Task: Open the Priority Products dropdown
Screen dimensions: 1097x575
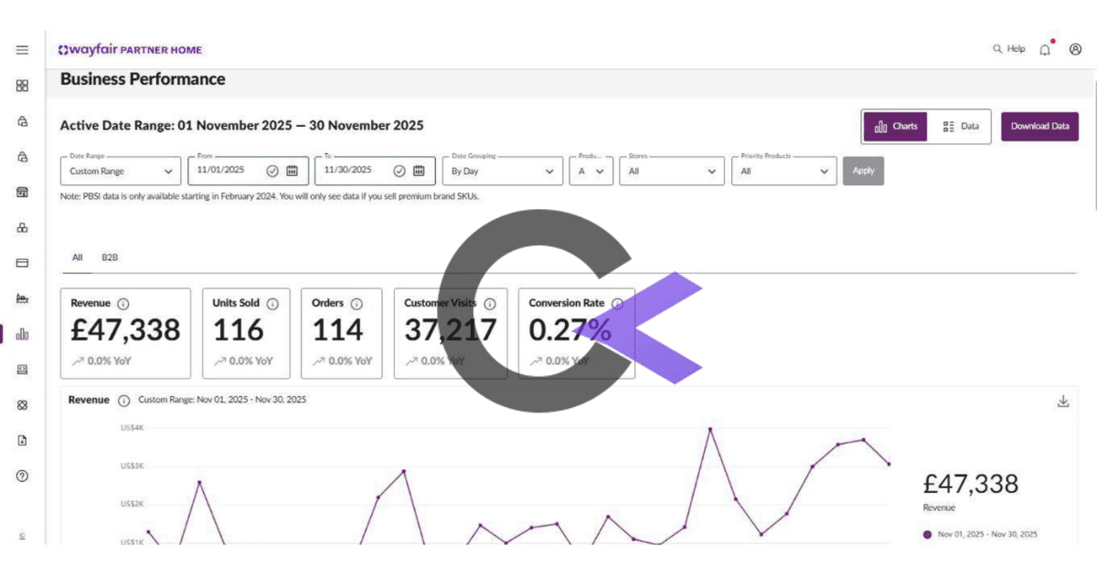Action: click(784, 171)
